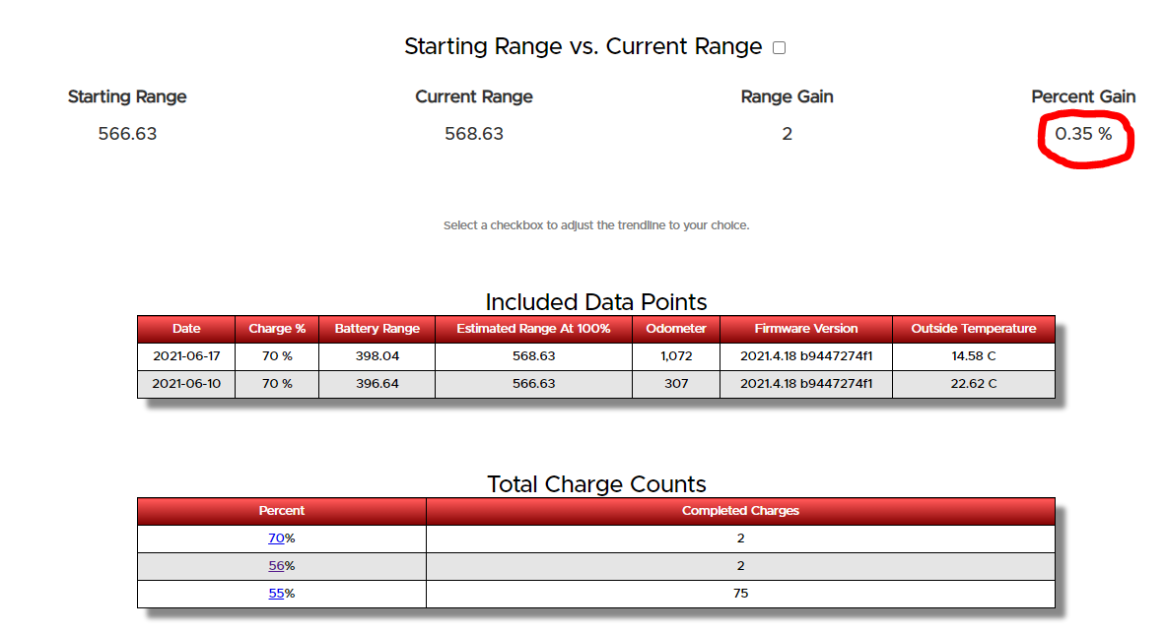Select charge 70 % cell in 2021-06-10 row
The image size is (1166, 633).
pos(277,384)
